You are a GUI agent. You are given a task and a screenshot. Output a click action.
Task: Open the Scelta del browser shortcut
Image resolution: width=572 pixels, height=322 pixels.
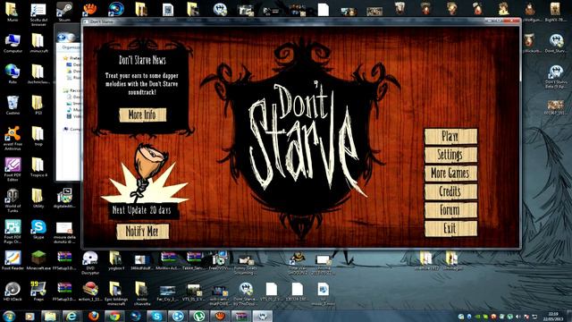tap(38, 14)
